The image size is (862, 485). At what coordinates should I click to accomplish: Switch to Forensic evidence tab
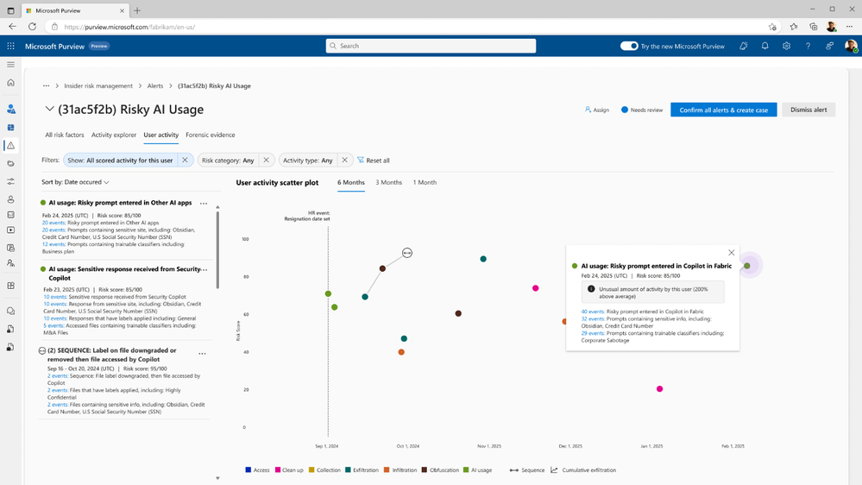pos(210,135)
